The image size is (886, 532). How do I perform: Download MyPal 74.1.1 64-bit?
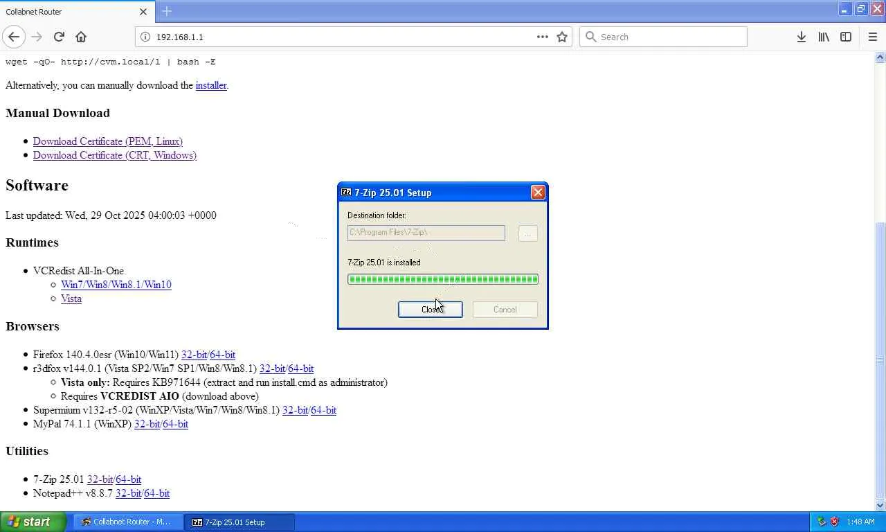[x=175, y=424]
